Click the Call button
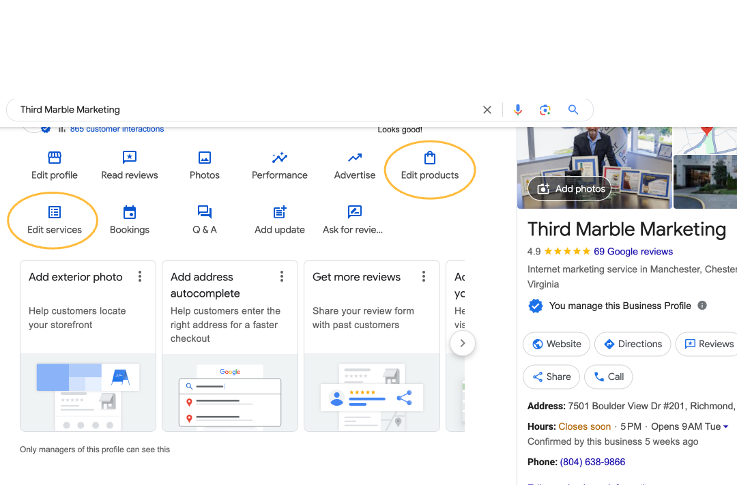The image size is (737, 485). (609, 377)
